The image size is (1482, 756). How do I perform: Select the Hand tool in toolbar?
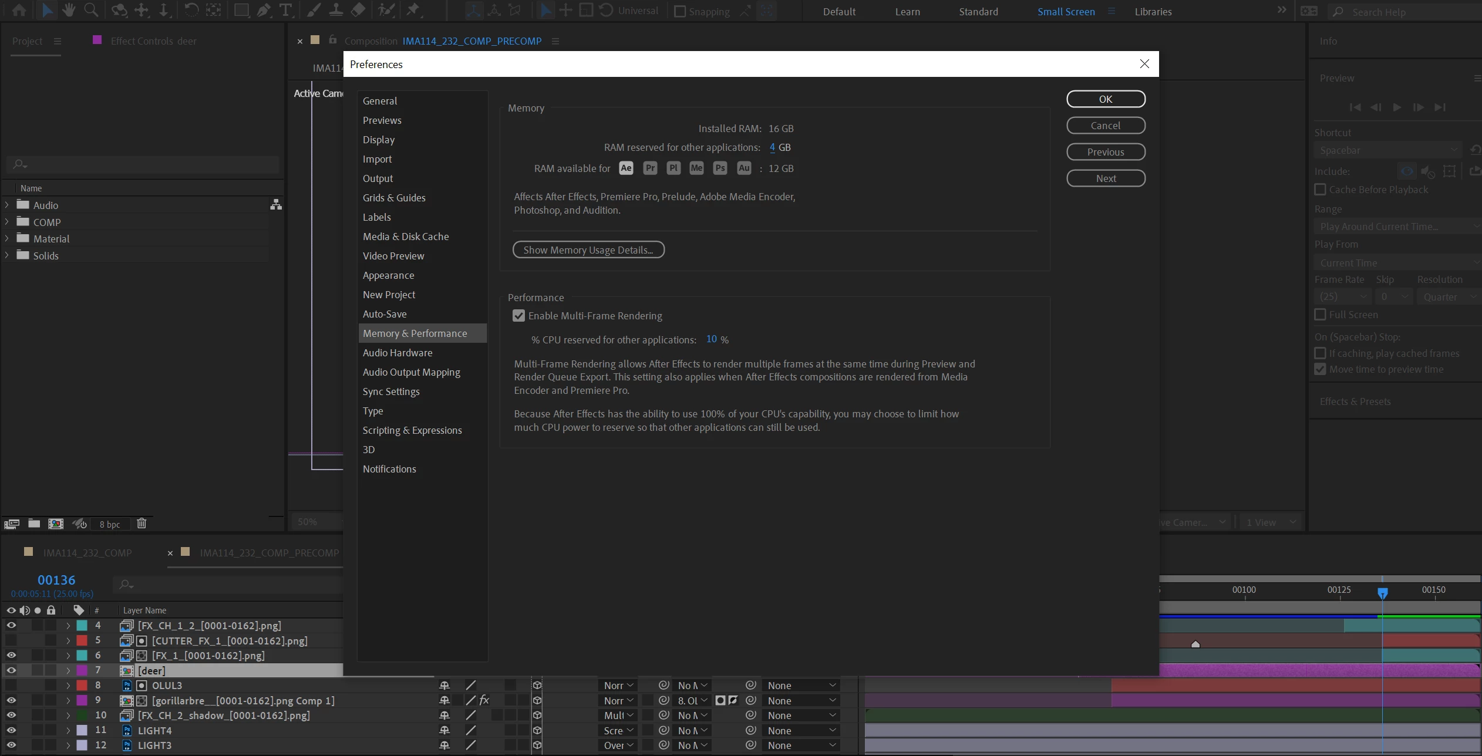tap(69, 10)
